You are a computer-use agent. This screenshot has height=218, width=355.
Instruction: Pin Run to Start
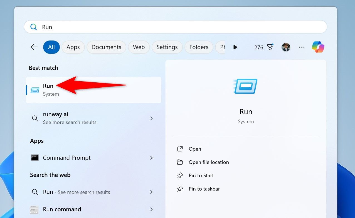click(201, 176)
